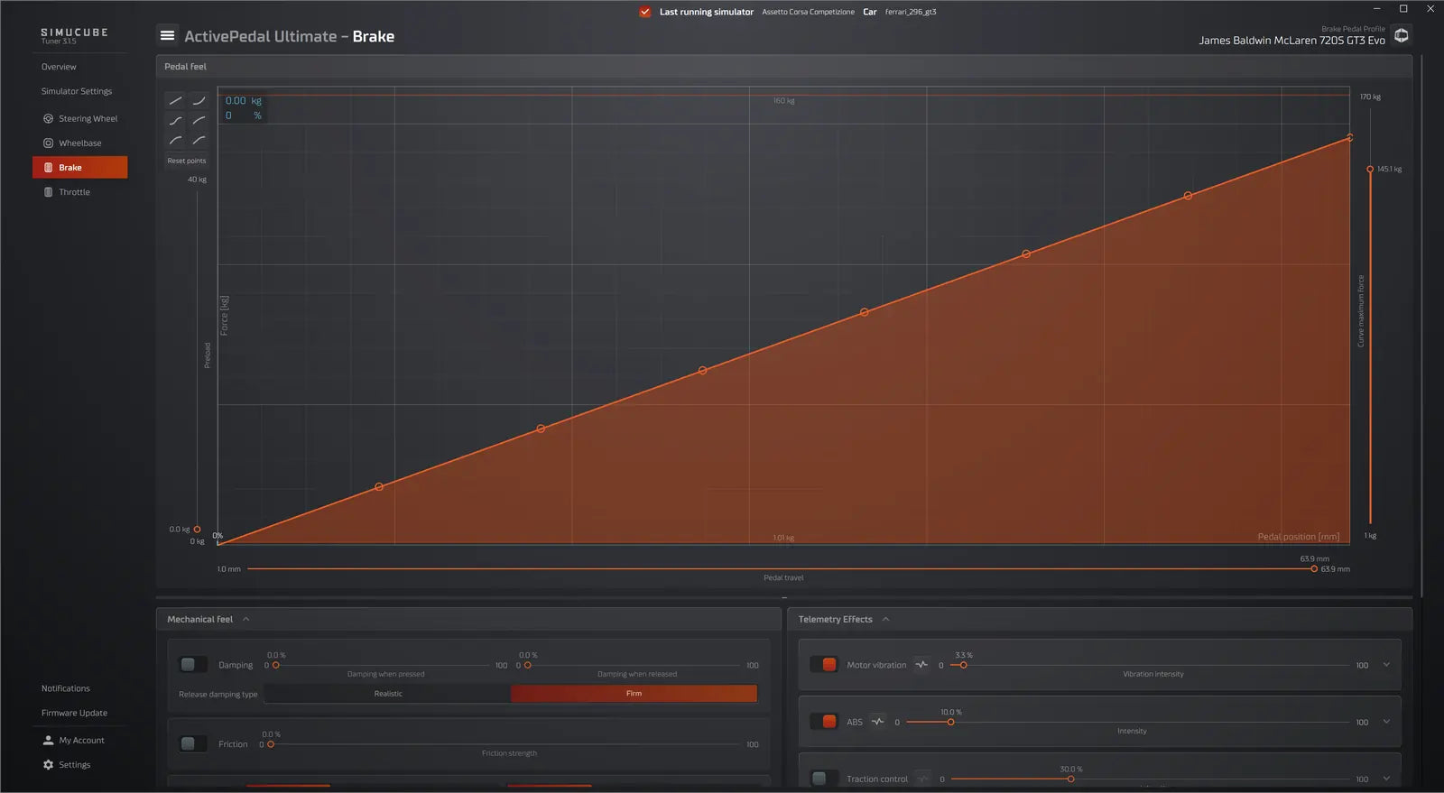Click the My Account person icon
The height and width of the screenshot is (793, 1444).
(x=49, y=741)
